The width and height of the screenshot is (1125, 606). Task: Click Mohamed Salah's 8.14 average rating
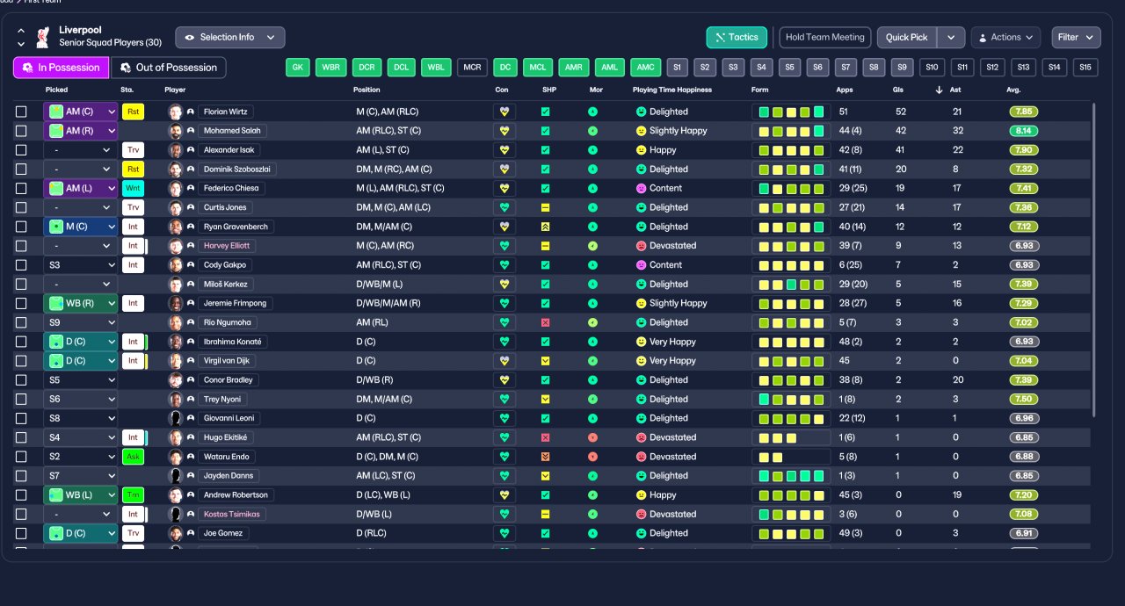coord(1024,131)
